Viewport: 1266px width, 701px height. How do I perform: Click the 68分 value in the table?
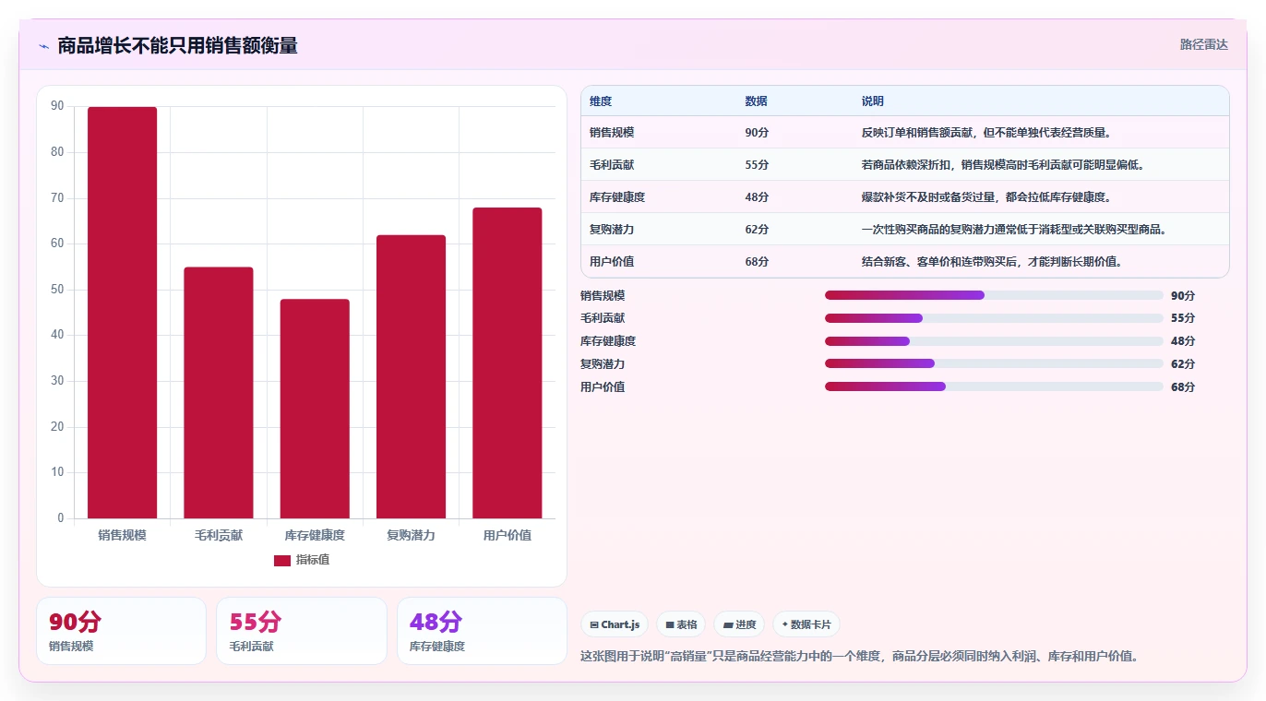click(x=757, y=262)
